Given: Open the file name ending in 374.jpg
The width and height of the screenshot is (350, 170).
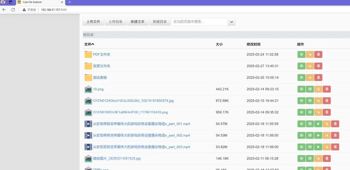Looking at the screenshot, I should [x=133, y=101].
